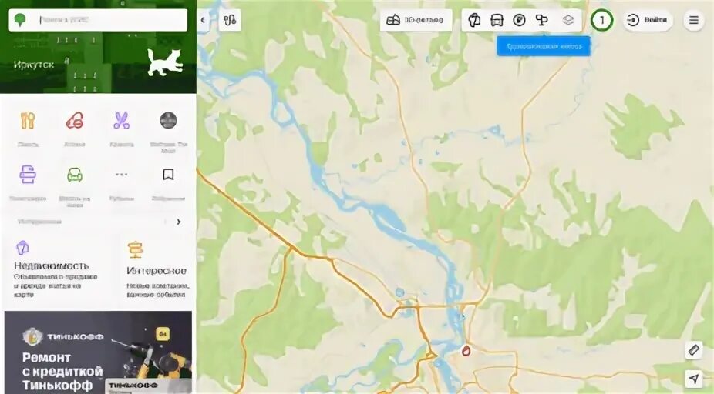
Task: Open saved bookmarks icon
Action: pos(169,175)
